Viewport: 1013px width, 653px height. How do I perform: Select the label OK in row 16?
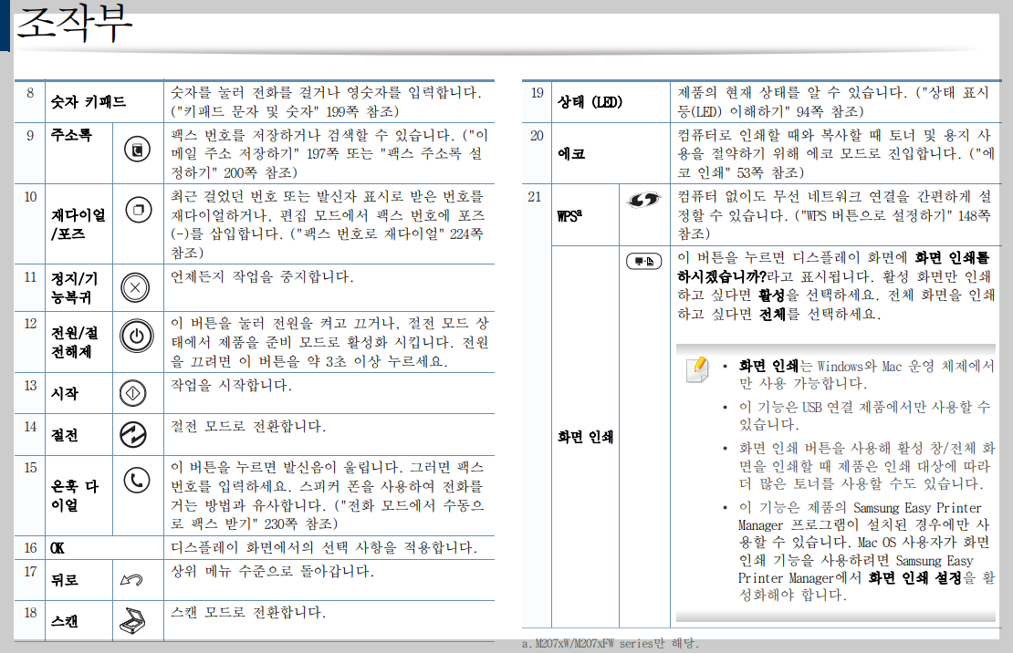57,548
